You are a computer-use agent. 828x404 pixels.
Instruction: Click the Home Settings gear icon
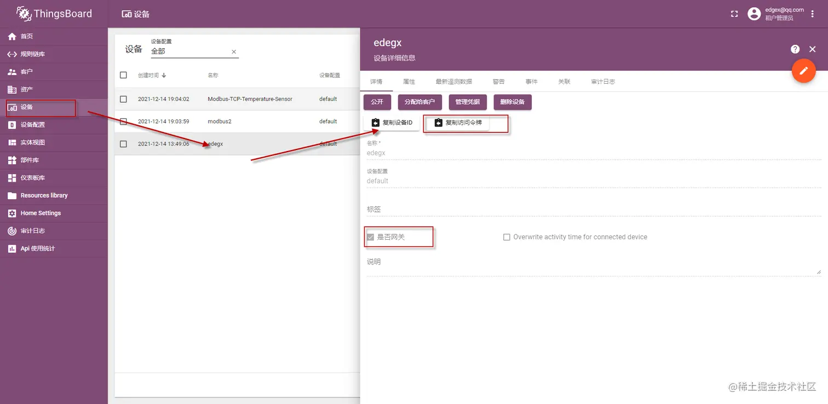point(12,213)
